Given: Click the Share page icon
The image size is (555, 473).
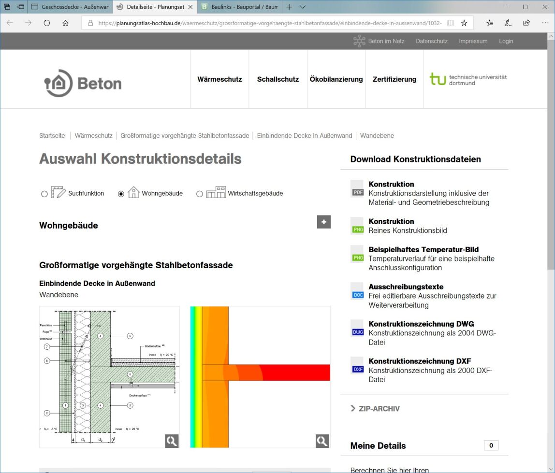Looking at the screenshot, I should [526, 23].
